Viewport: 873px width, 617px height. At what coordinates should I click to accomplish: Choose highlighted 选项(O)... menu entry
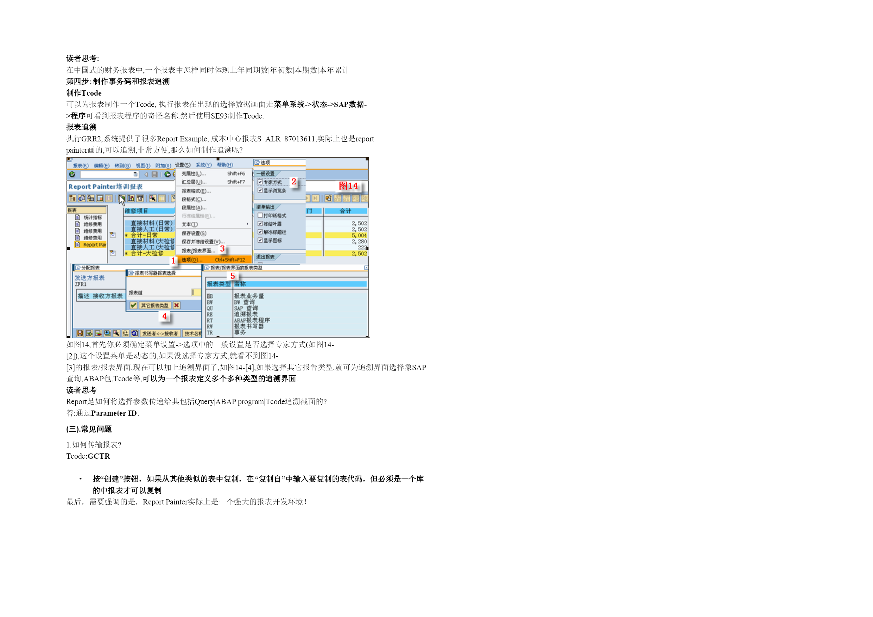214,260
